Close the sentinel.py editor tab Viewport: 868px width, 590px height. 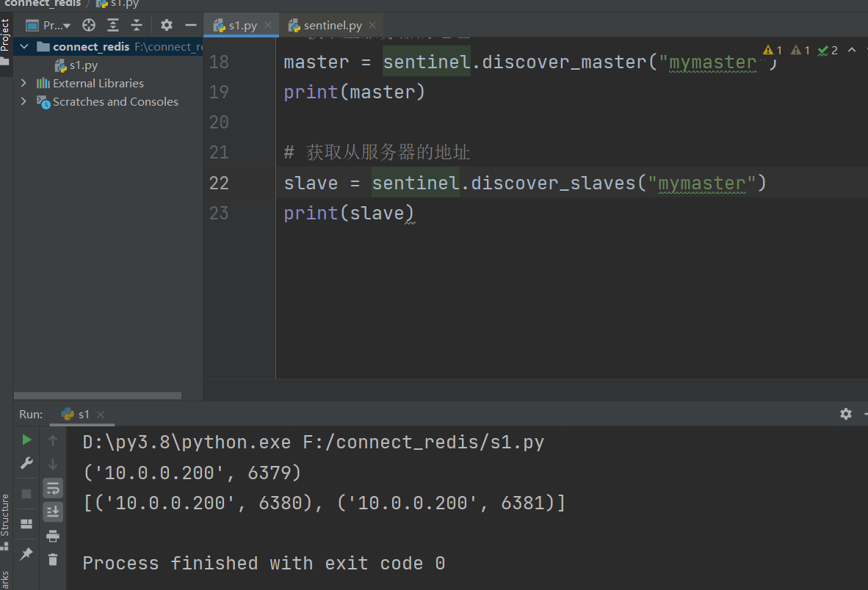coord(372,25)
